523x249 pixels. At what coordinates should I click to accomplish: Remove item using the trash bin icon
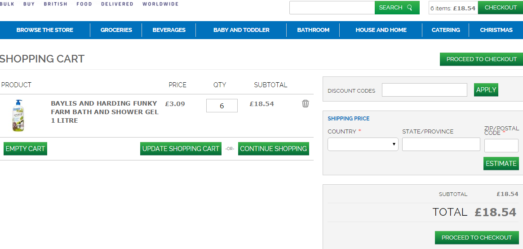tap(305, 103)
